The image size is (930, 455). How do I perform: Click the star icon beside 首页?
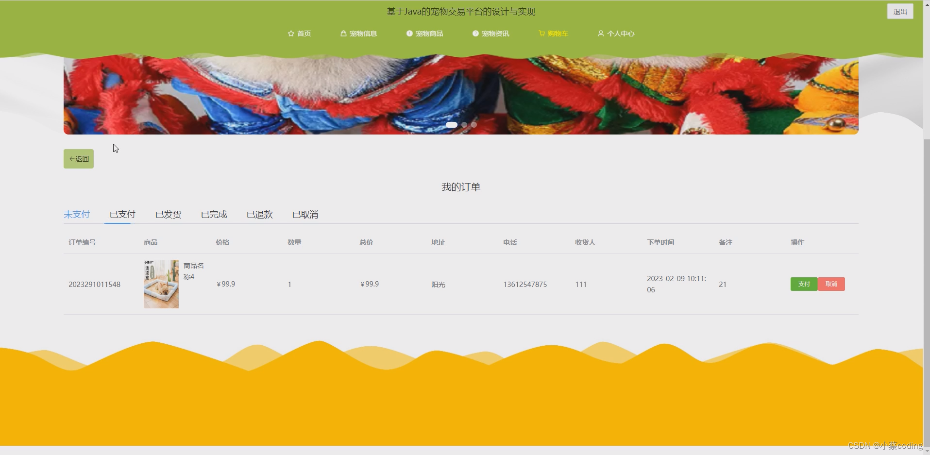tap(291, 34)
